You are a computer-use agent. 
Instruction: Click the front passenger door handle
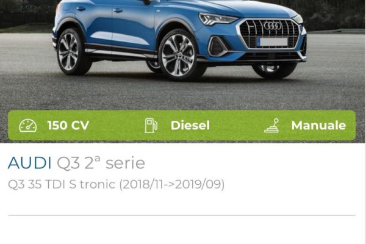[x=118, y=10]
